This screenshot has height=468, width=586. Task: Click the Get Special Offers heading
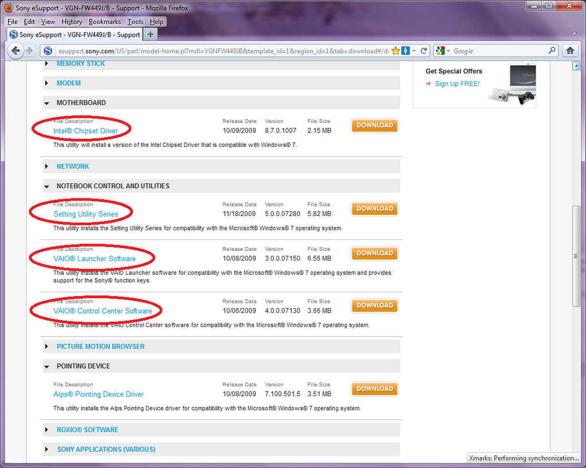454,71
